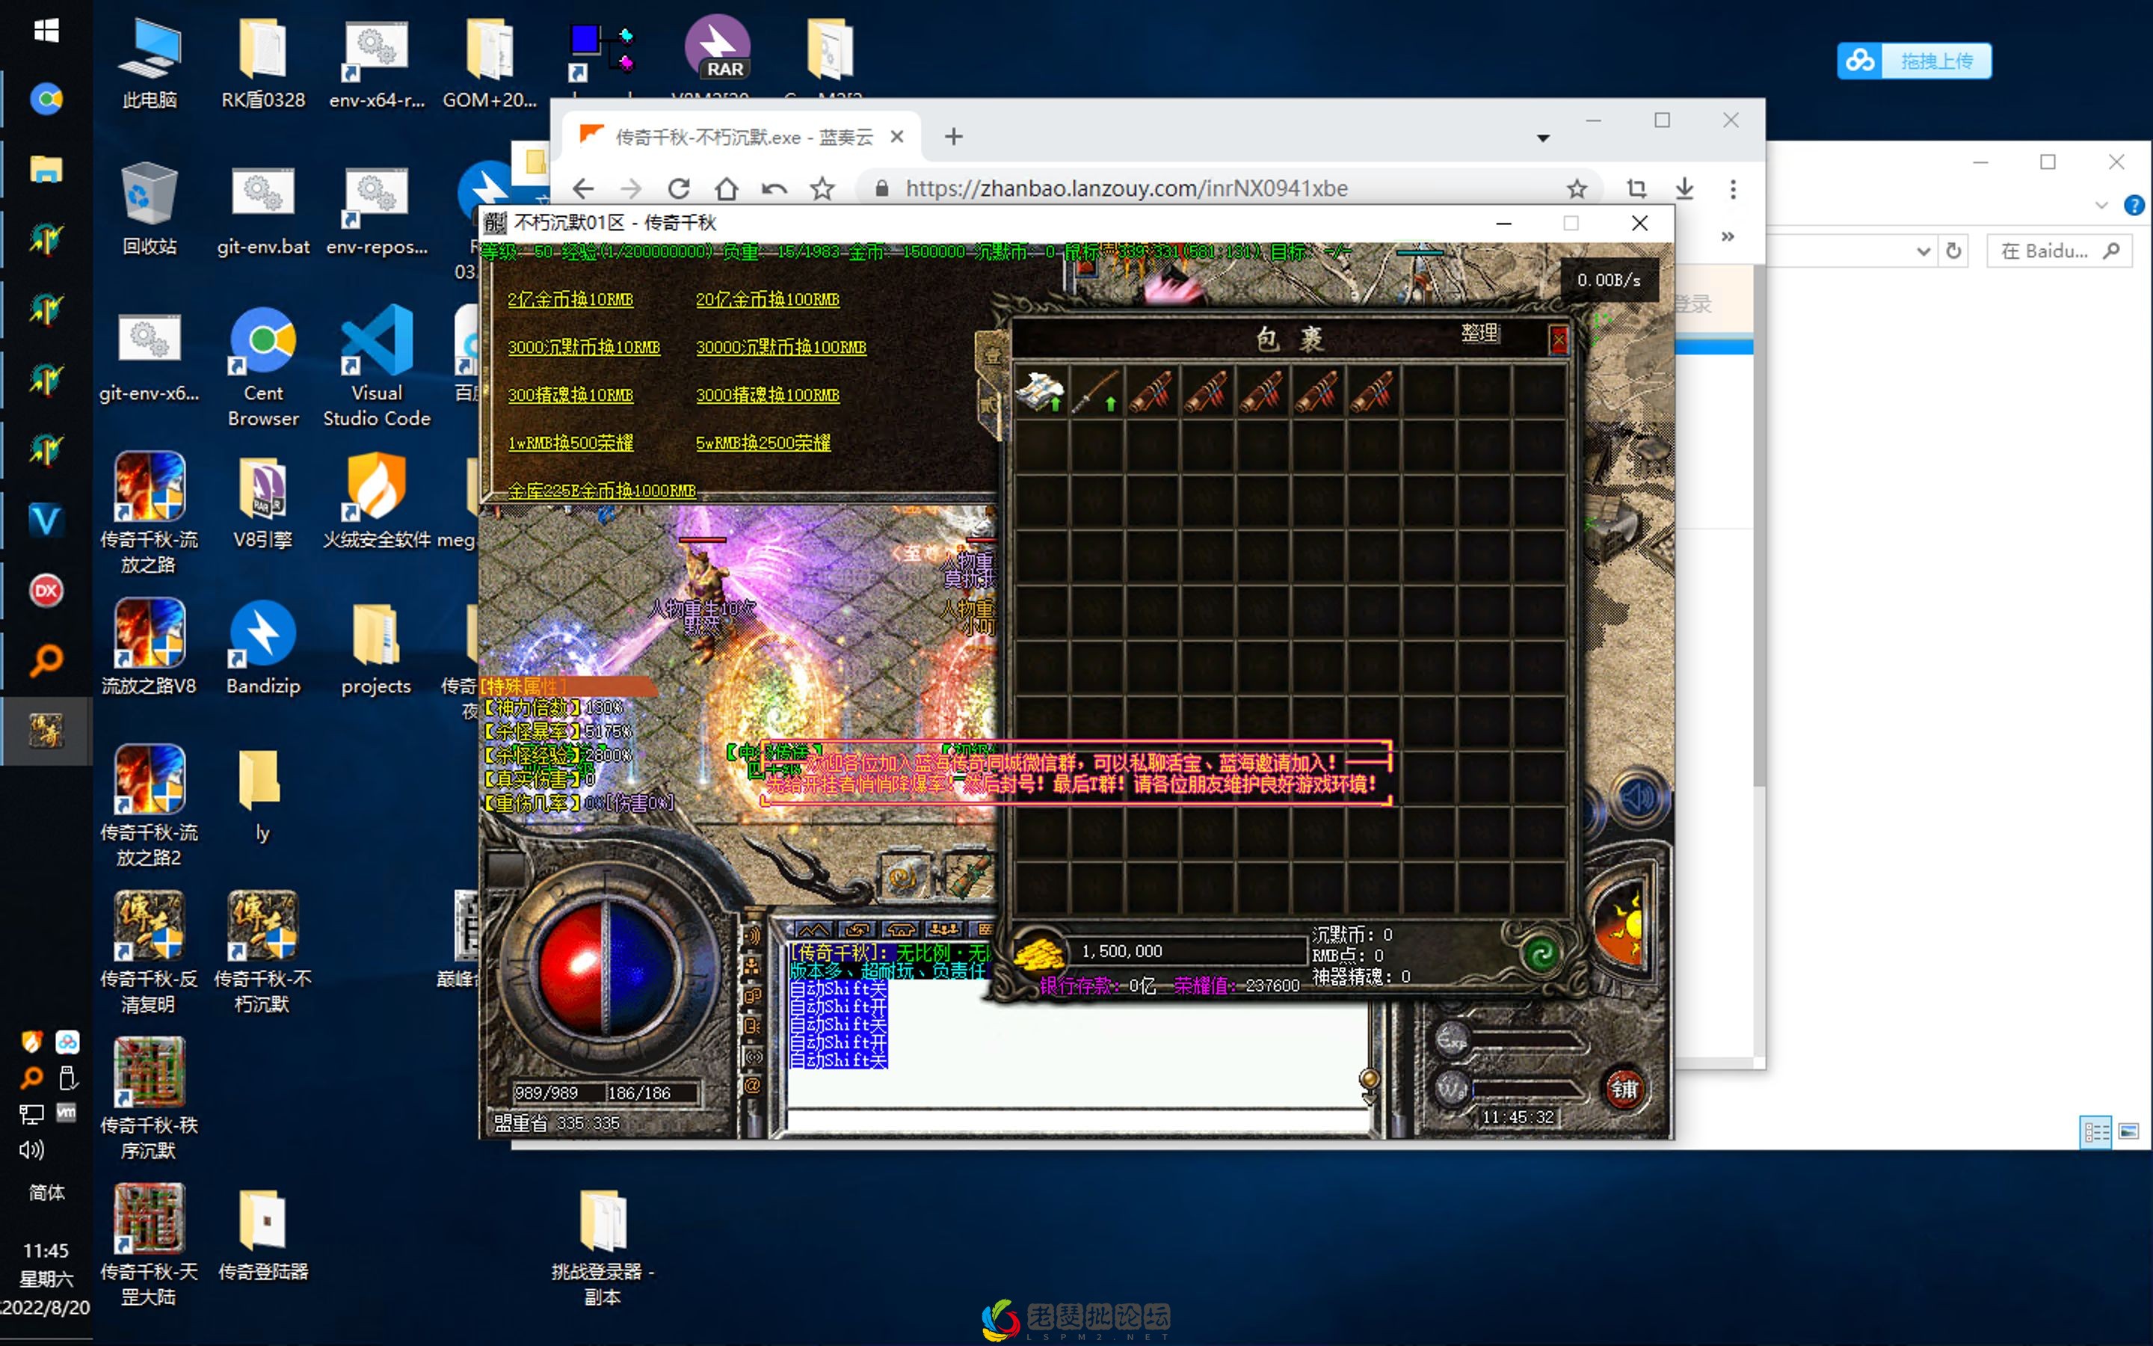
Task: Click the chat scroll knob in the game
Action: (1368, 1080)
